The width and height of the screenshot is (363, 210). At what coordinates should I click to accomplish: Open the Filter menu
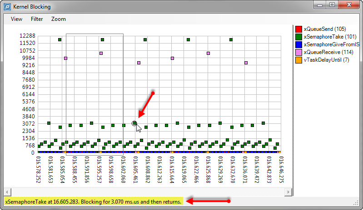[37, 19]
